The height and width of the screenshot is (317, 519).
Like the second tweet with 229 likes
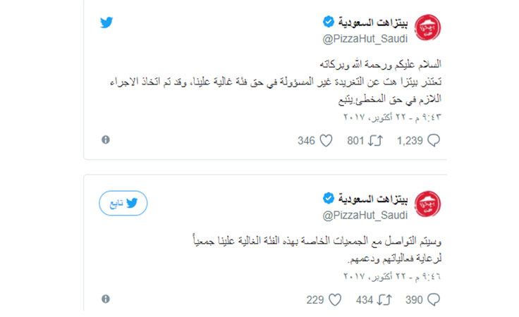pyautogui.click(x=335, y=300)
